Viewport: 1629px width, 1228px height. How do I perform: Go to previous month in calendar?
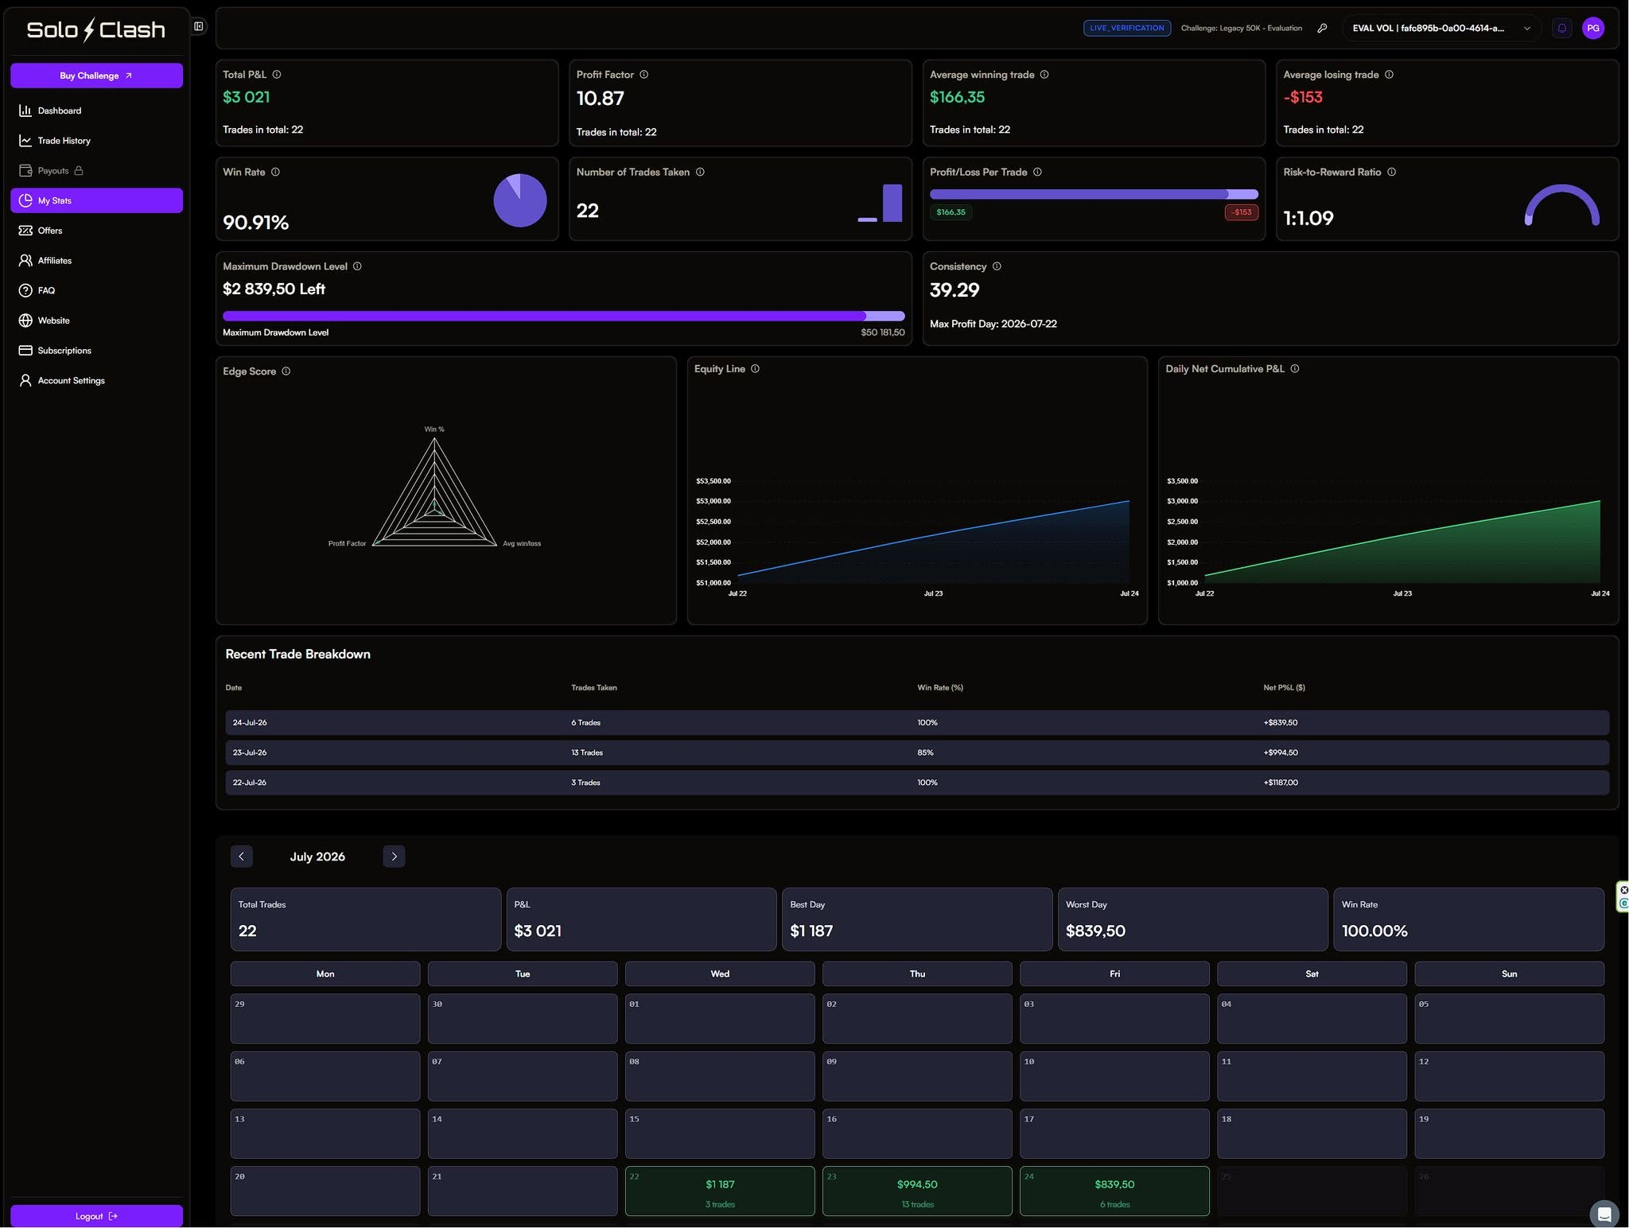242,857
